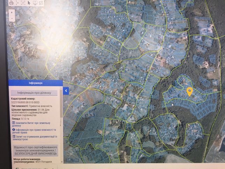Image resolution: width=225 pixels, height=169 pixels.
Task: Open Замовити Витяг про земельну ділянку link
Action: [x=31, y=124]
